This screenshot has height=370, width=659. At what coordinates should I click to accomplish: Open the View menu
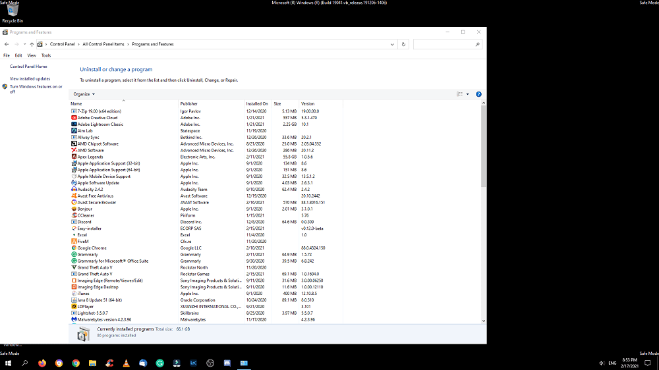coord(32,55)
